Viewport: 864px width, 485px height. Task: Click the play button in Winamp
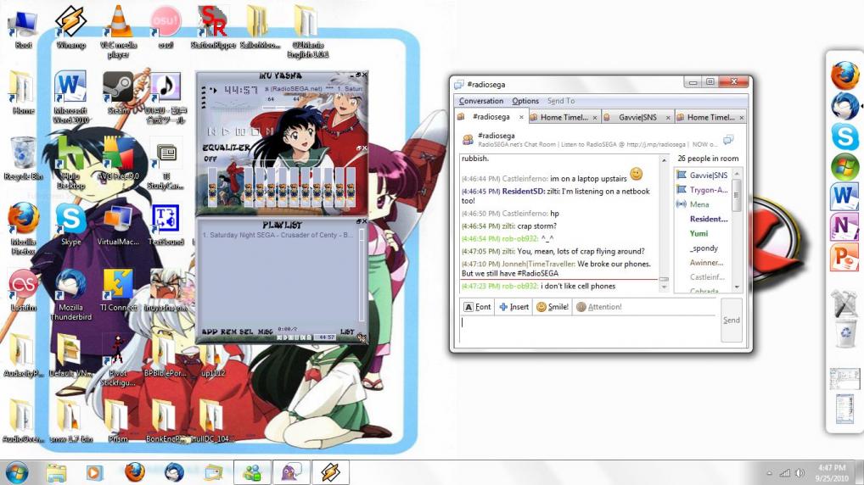coord(226,131)
